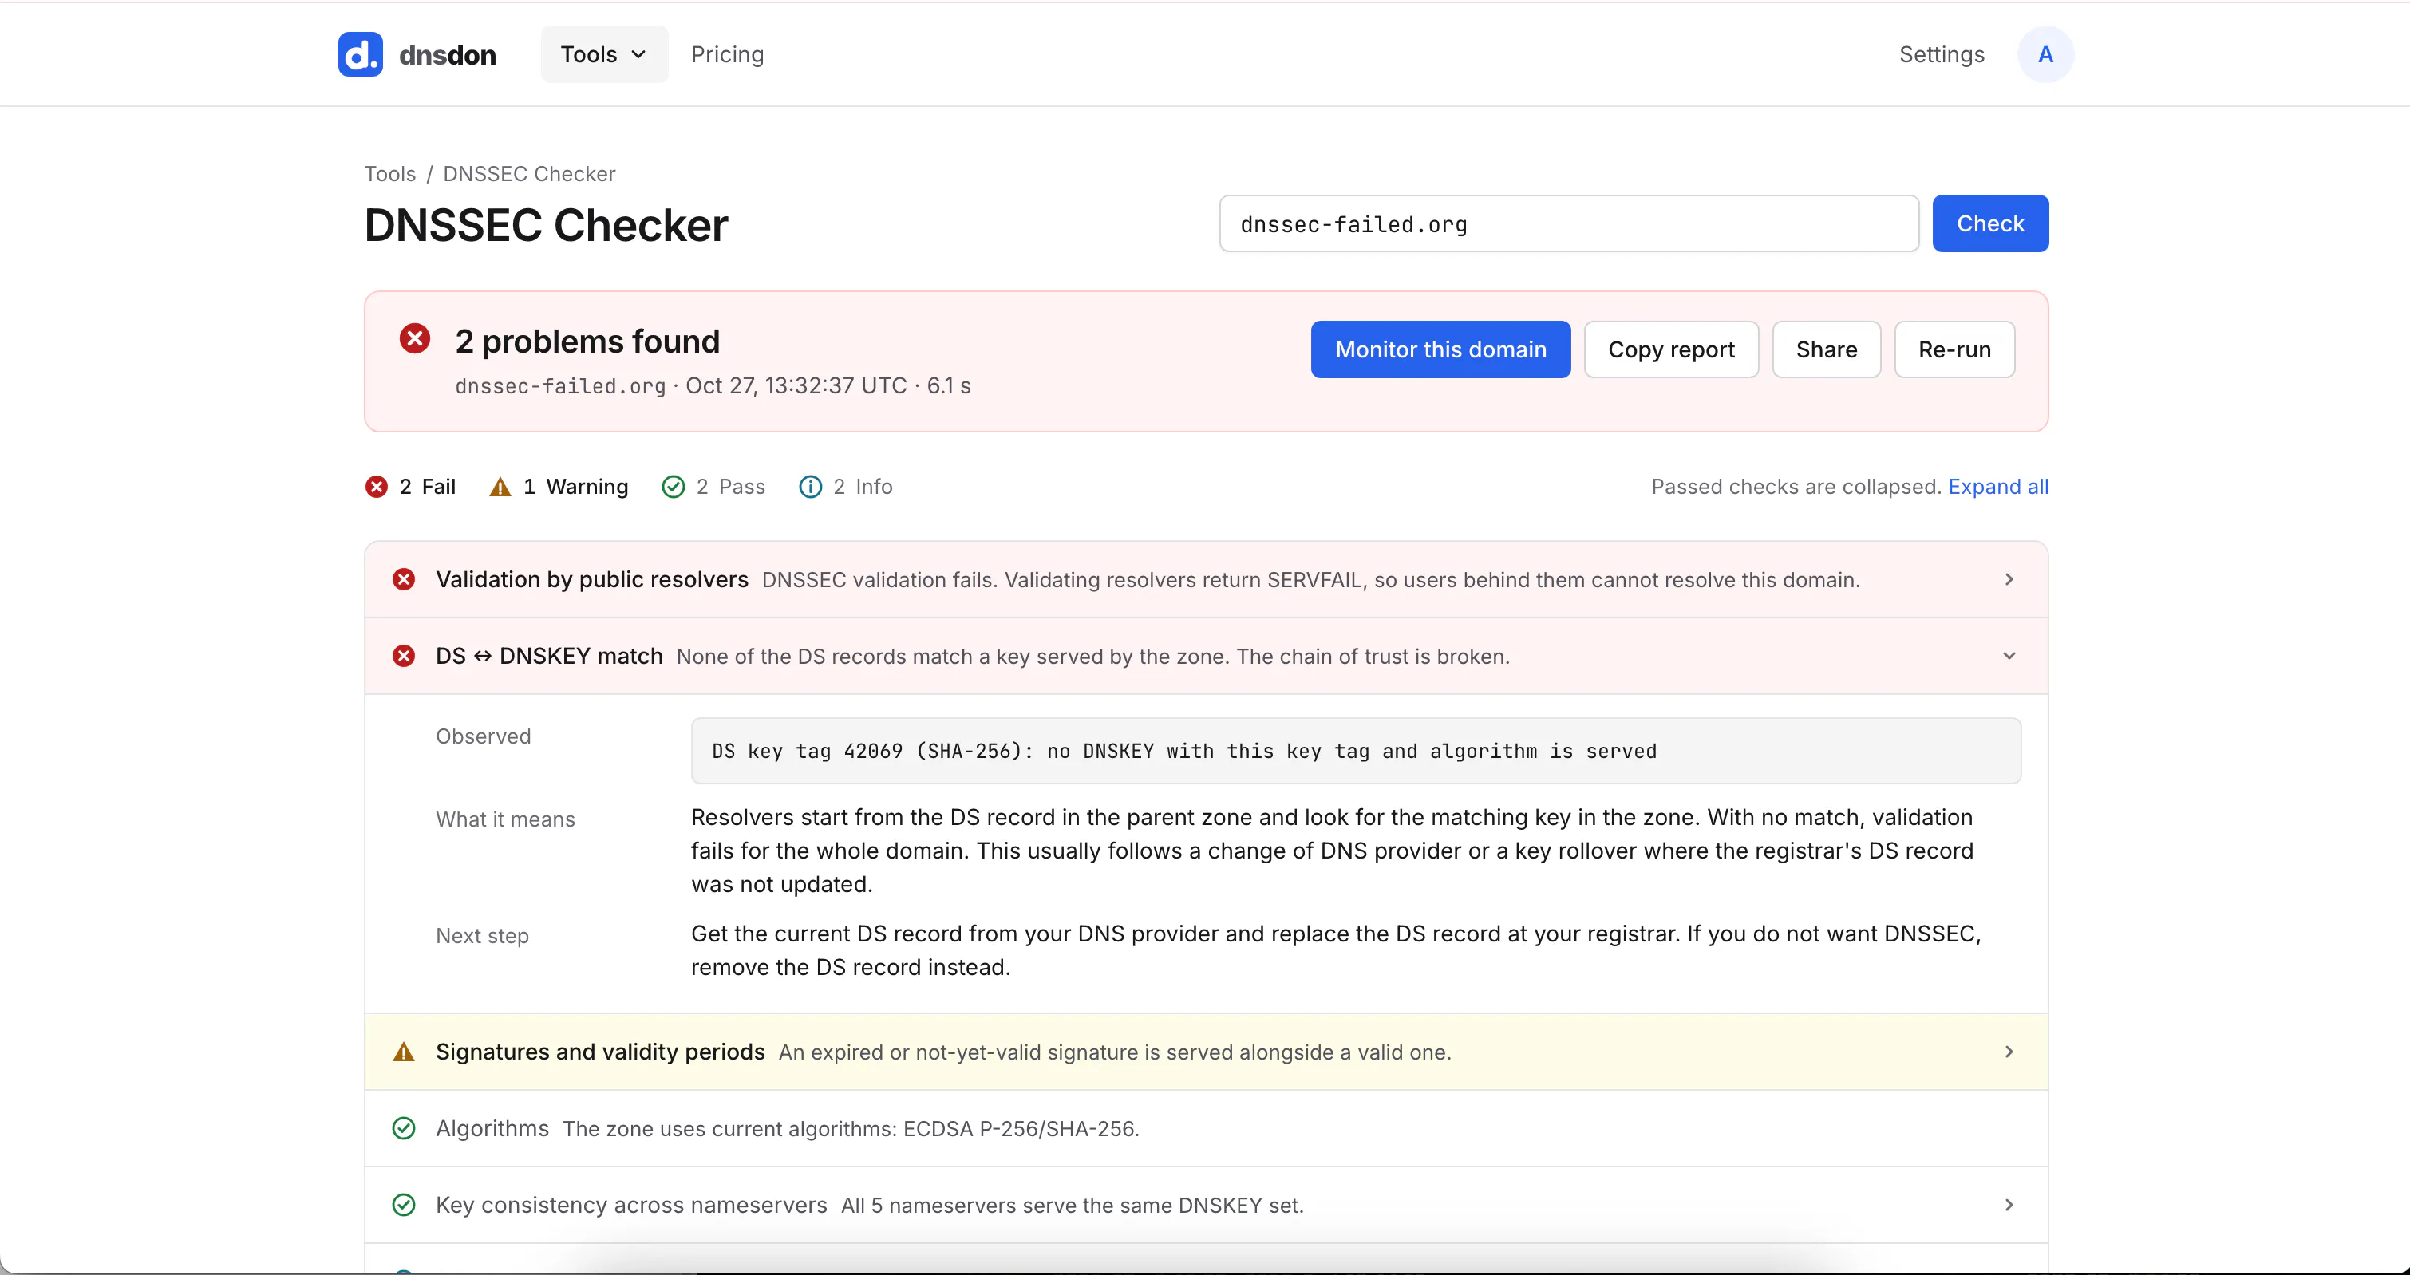Click the '2 problems found' heading
The height and width of the screenshot is (1275, 2410).
tap(587, 341)
